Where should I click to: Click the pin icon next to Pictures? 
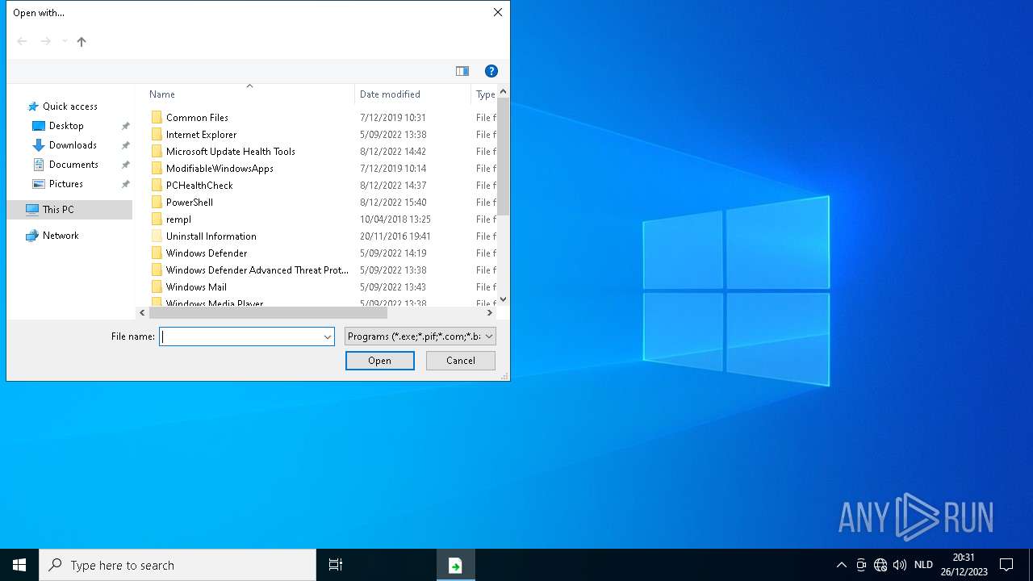pyautogui.click(x=125, y=184)
